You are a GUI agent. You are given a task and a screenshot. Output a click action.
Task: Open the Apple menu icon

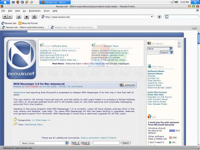pos(5,2)
